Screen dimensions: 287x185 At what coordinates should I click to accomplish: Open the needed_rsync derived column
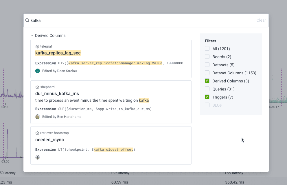49,140
